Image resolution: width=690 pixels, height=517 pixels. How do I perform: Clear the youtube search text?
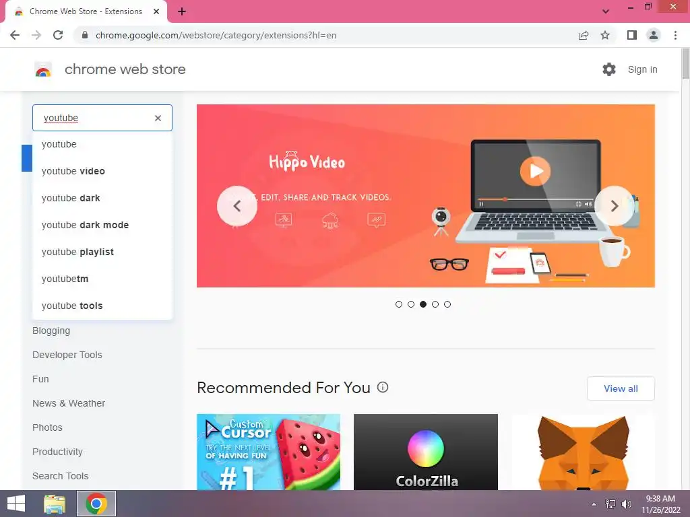click(x=158, y=118)
